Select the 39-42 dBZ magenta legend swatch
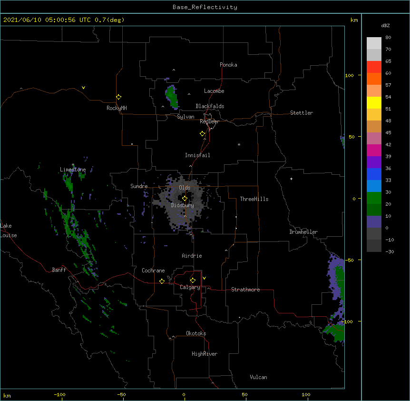This screenshot has width=410, height=401. point(374,150)
